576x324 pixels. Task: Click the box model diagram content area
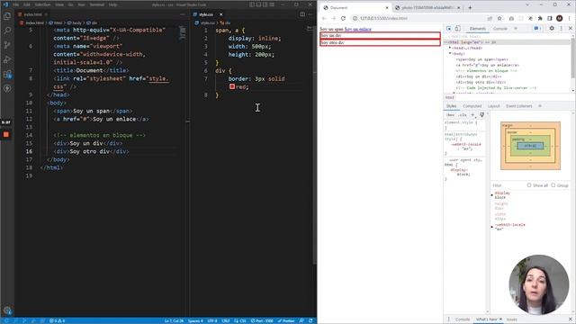coord(530,146)
